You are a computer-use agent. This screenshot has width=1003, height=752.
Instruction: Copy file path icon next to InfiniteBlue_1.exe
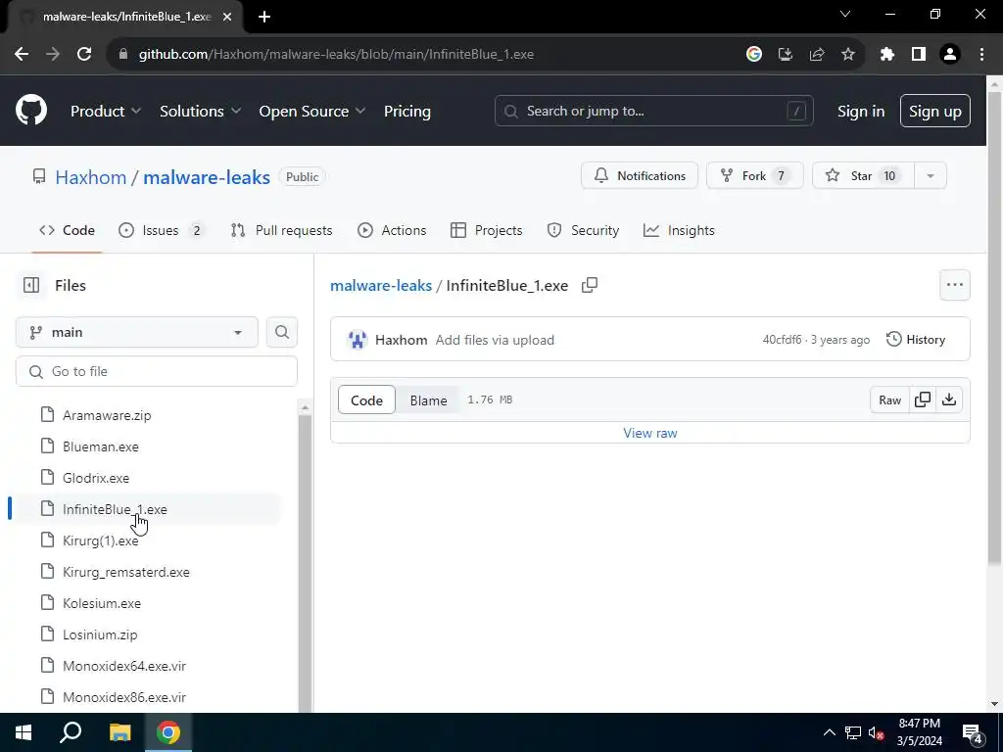coord(589,285)
